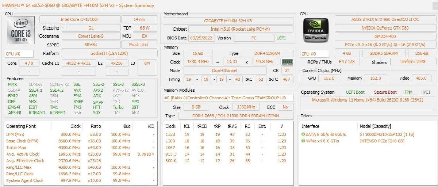Click the green check icon beside NVMe x4
The width and height of the screenshot is (438, 187).
pyautogui.click(x=303, y=141)
